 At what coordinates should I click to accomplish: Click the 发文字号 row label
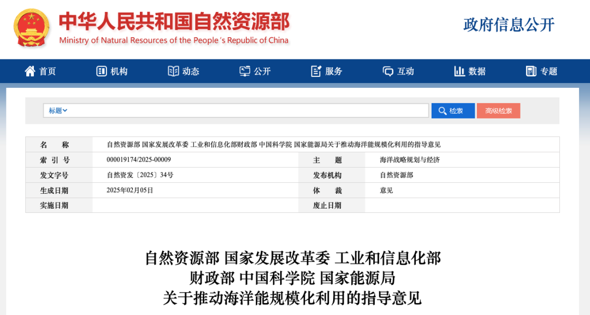pos(54,175)
